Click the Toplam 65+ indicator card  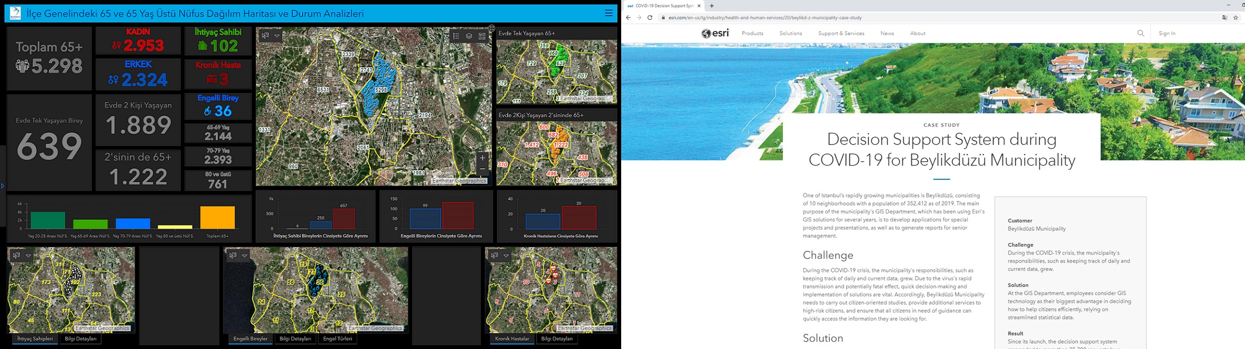point(49,59)
